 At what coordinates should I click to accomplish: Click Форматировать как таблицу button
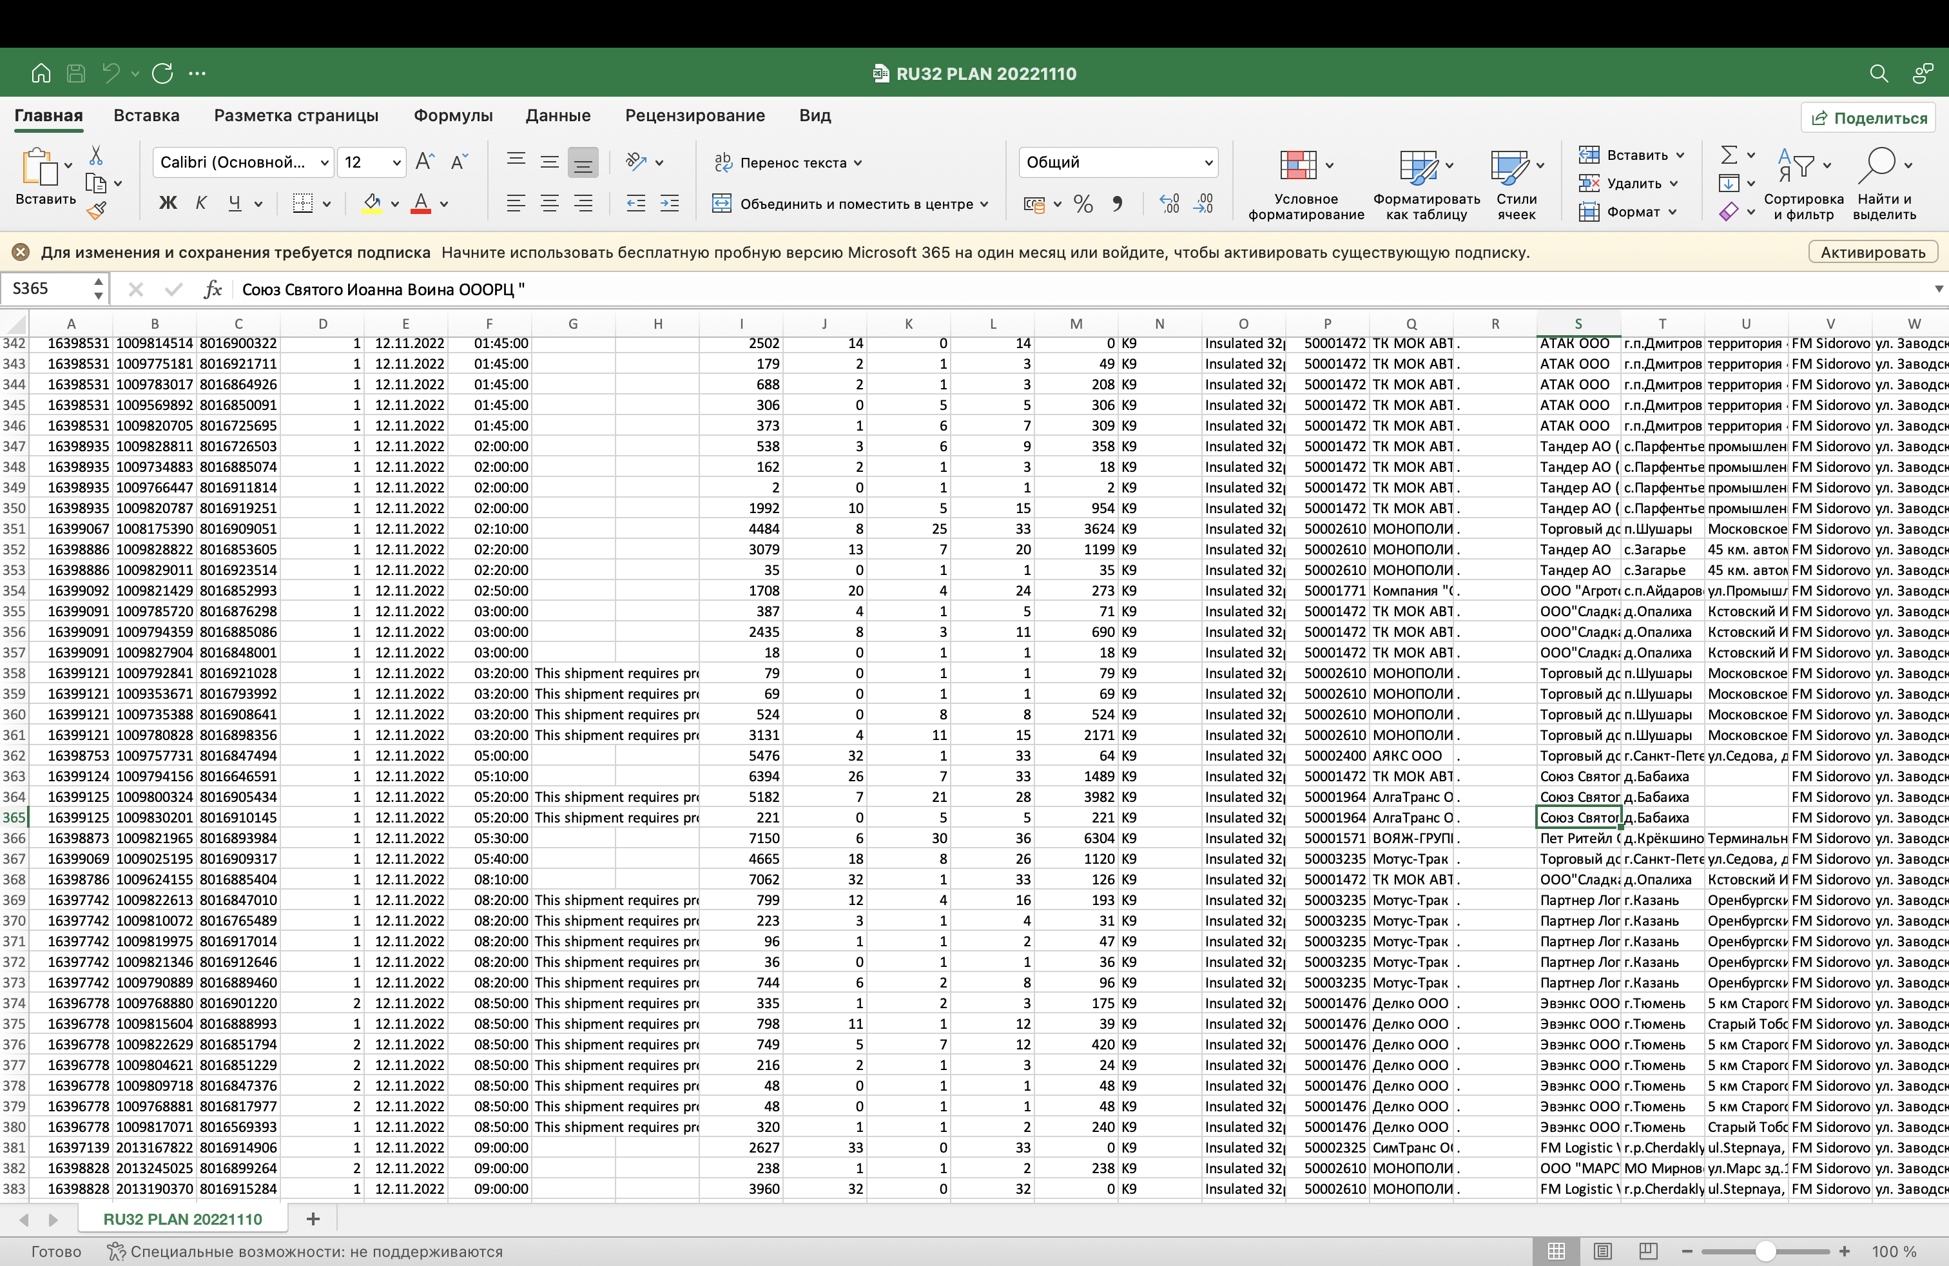1426,185
